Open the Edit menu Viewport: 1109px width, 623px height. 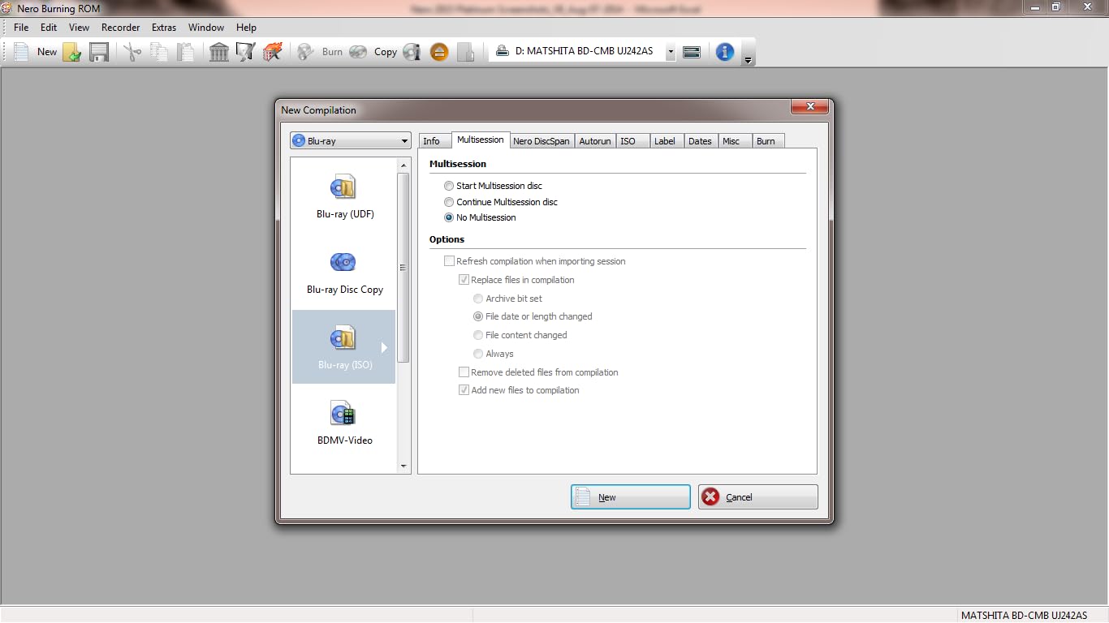click(x=49, y=28)
